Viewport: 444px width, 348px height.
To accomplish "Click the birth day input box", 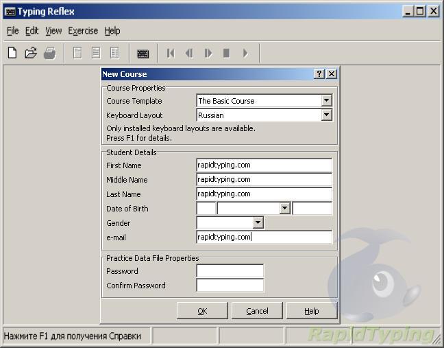I will pos(206,209).
